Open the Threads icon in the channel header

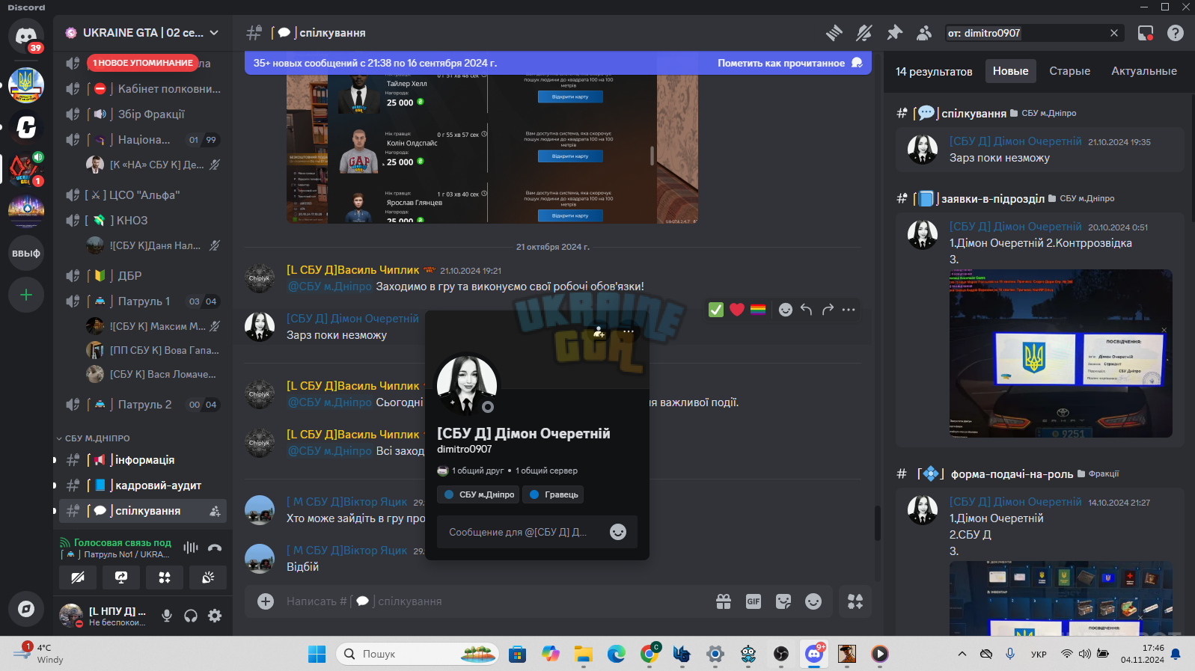834,33
